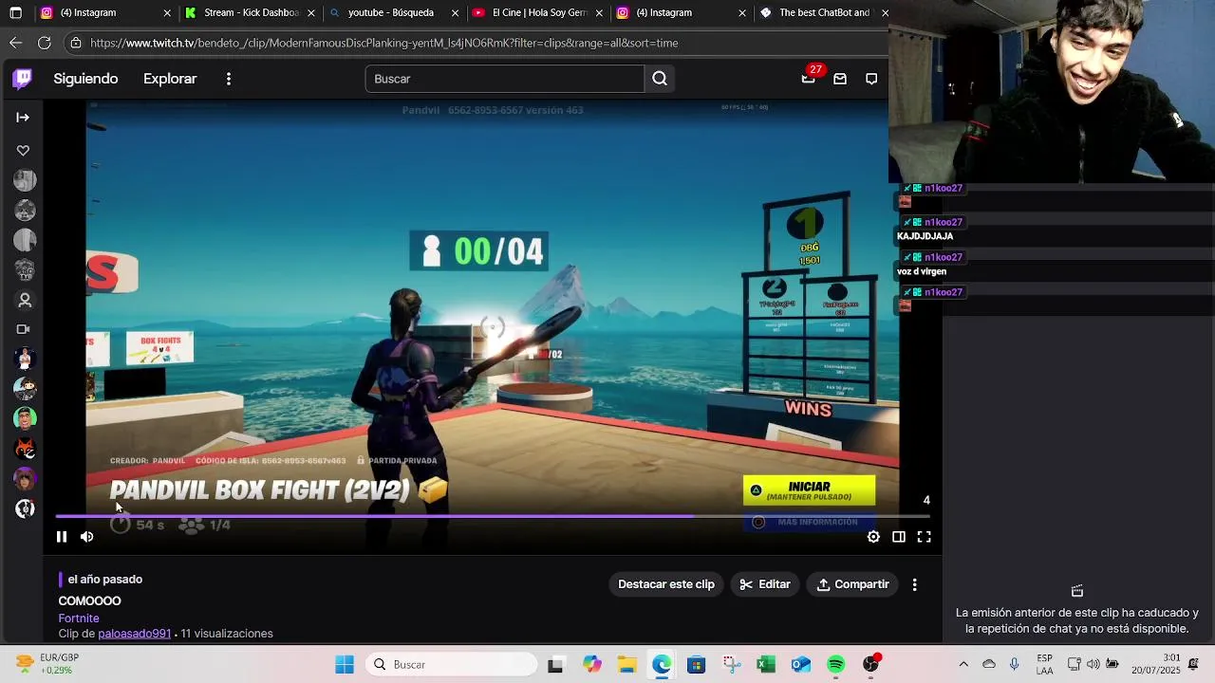The height and width of the screenshot is (683, 1215).
Task: Open the Twitch chat bubble icon
Action: 871,79
